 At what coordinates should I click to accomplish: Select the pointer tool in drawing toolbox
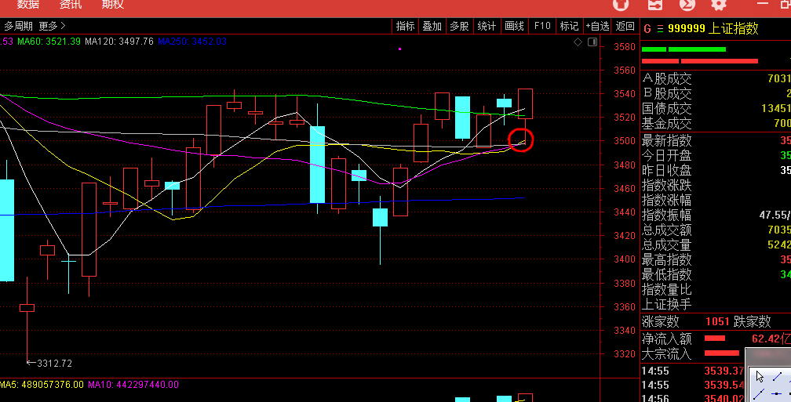coord(760,376)
